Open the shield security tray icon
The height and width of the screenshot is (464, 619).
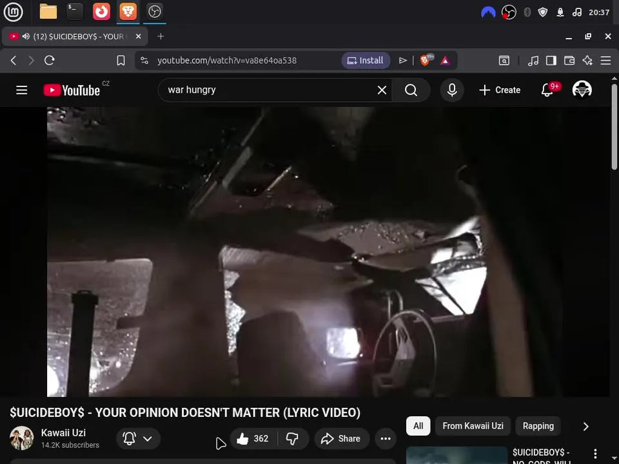click(543, 13)
